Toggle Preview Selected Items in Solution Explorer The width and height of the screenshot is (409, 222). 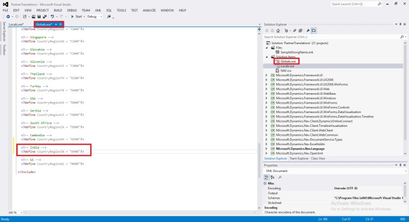point(314,30)
